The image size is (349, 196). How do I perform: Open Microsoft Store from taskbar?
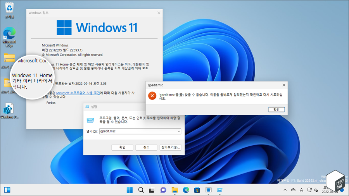click(197, 190)
